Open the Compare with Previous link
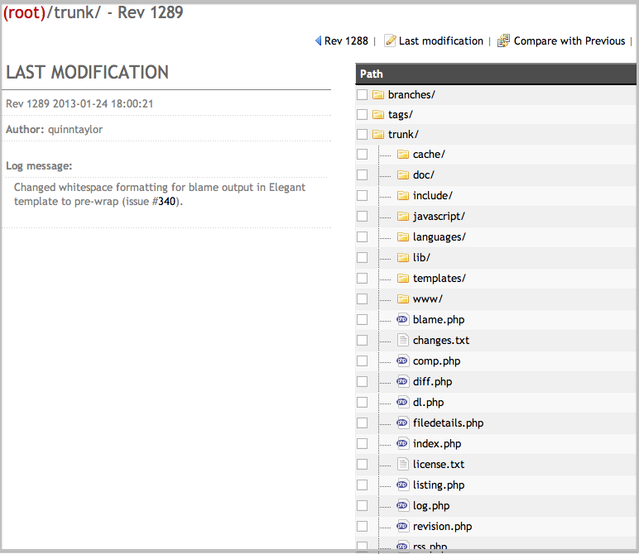 click(x=569, y=41)
